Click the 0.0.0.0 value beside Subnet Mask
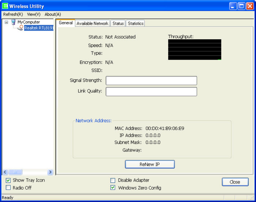The width and height of the screenshot is (256, 202). coord(153,142)
